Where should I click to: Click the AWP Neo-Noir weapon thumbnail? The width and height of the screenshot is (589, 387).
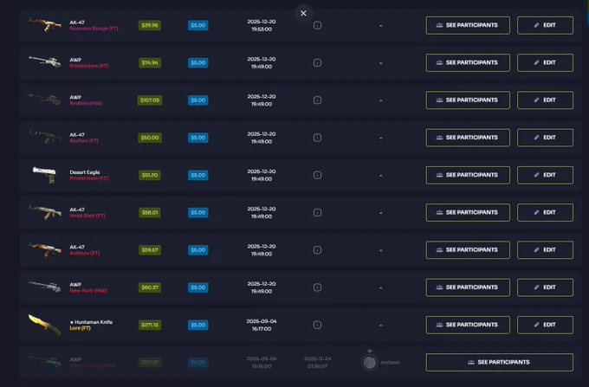click(45, 287)
